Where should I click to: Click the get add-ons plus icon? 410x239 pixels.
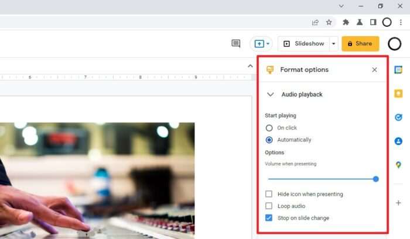398,203
